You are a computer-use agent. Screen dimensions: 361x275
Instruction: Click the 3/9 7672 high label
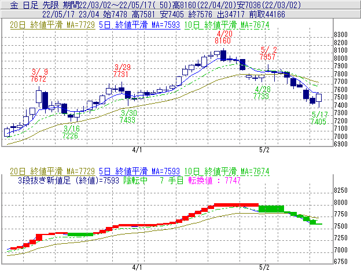coord(39,75)
